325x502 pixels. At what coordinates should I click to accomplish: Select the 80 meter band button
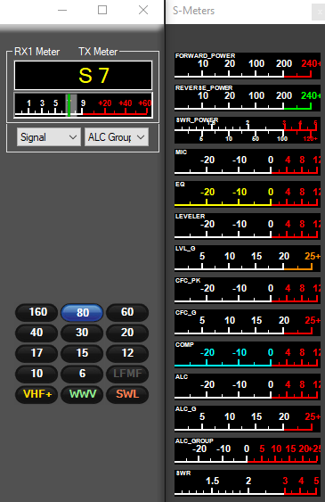pyautogui.click(x=82, y=312)
